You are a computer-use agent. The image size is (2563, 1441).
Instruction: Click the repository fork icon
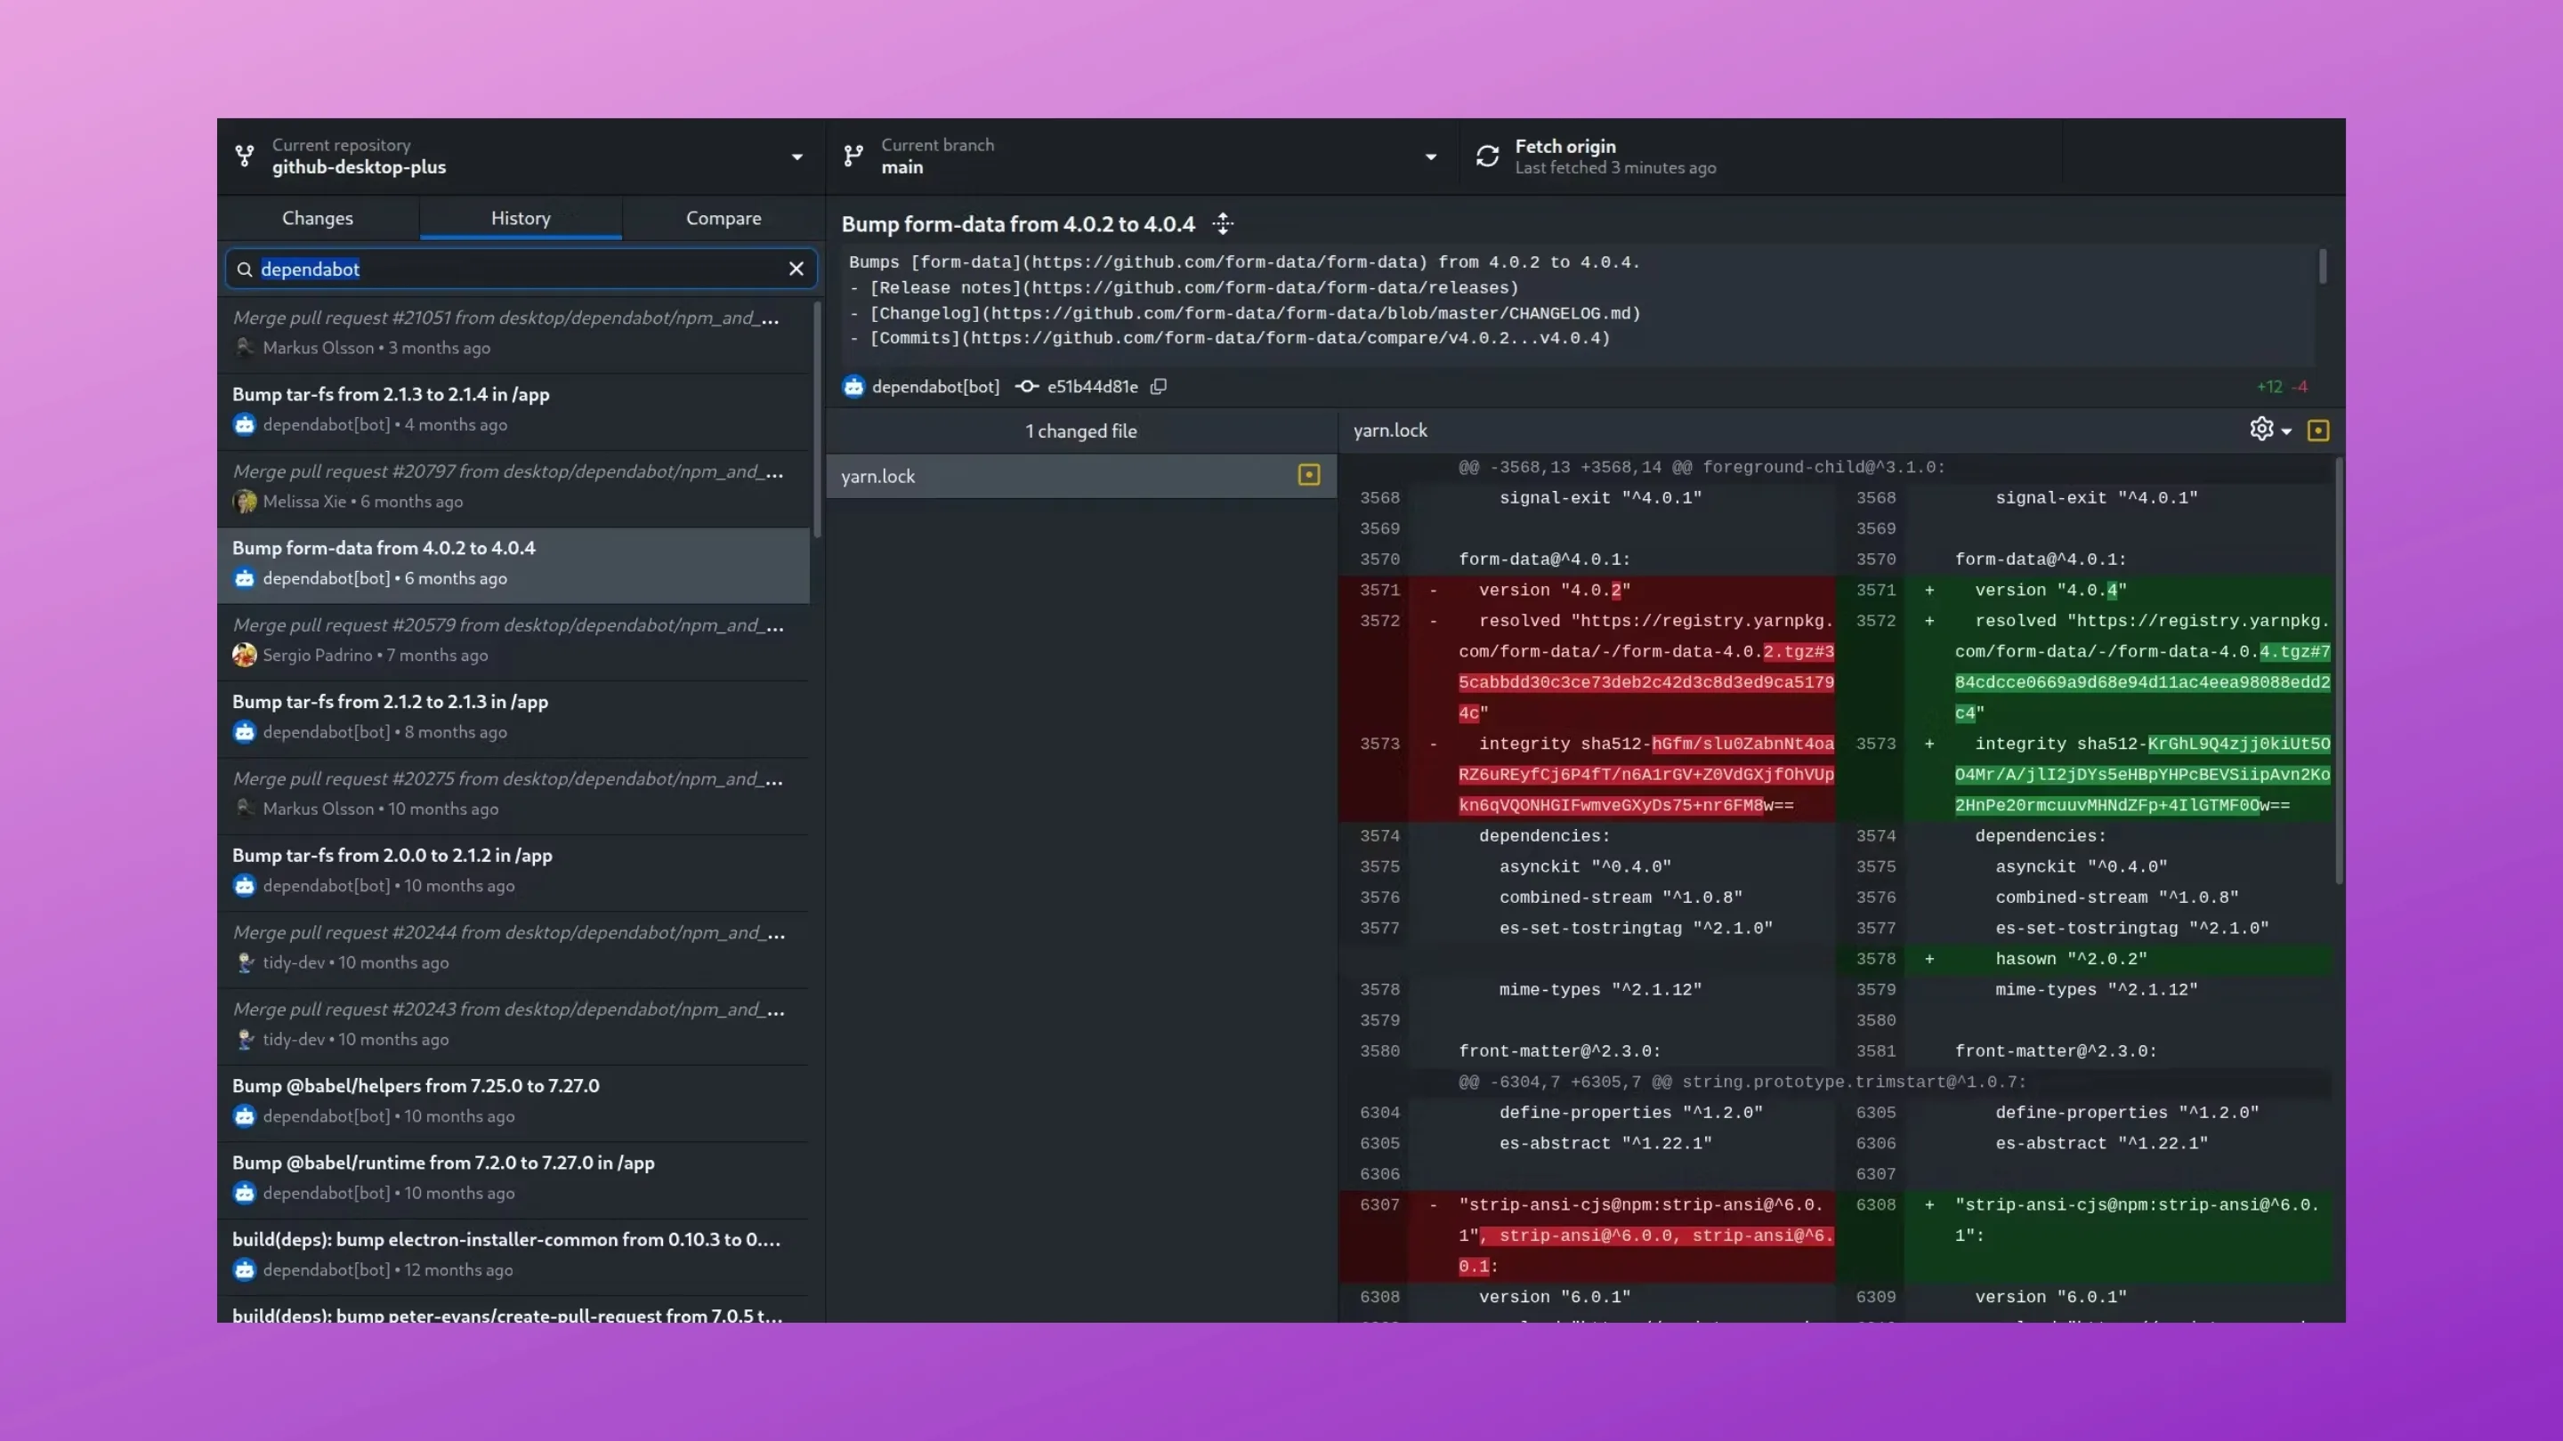[x=245, y=157]
